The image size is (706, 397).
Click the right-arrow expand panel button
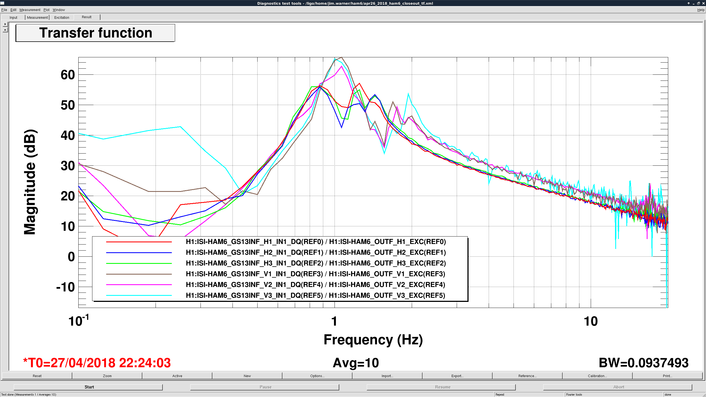click(5, 24)
